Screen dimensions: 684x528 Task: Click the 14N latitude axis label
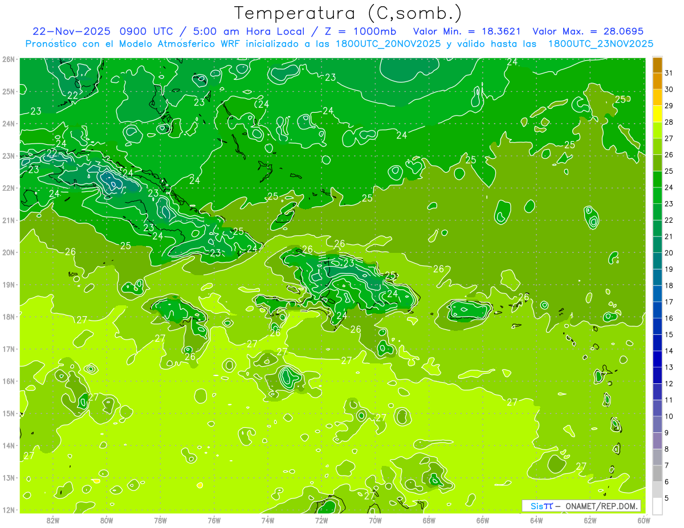coord(9,445)
